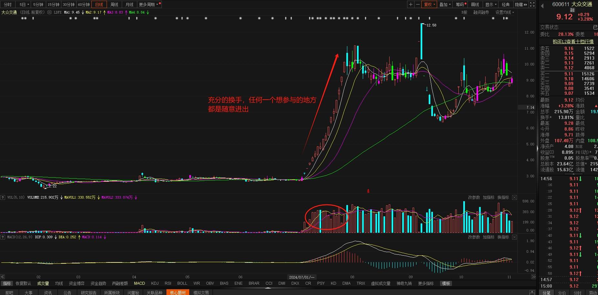Click the B股 label
Image resolution: width=598 pixels, height=295 pixels.
click(x=464, y=12)
